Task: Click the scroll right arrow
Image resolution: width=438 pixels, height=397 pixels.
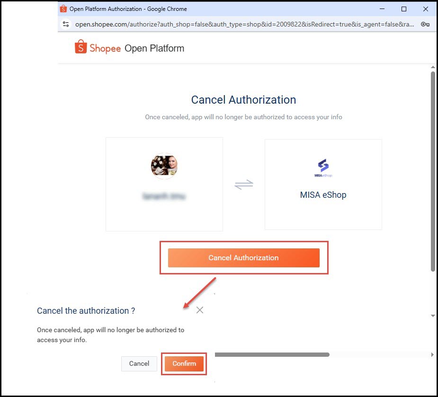Action: 432,354
